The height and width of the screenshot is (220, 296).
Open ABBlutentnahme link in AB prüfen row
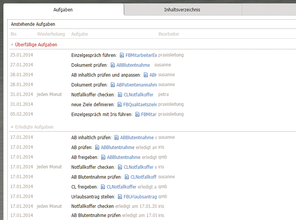118,148
